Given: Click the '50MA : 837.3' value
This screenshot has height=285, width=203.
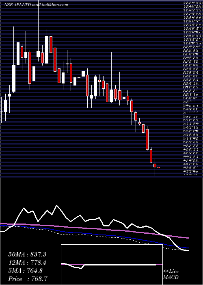Looking at the screenshot, I should [27, 254].
